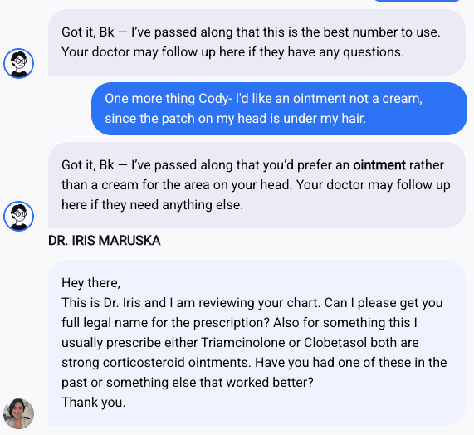The width and height of the screenshot is (474, 435).
Task: Click the Thank you line in the doctor's message
Action: [94, 403]
